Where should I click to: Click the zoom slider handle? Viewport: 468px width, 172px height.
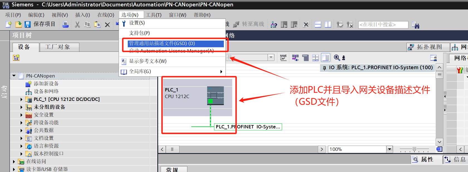(414, 149)
